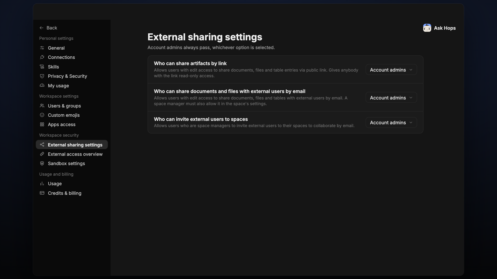Image resolution: width=497 pixels, height=279 pixels.
Task: Click the External access overview link icon
Action: click(42, 154)
